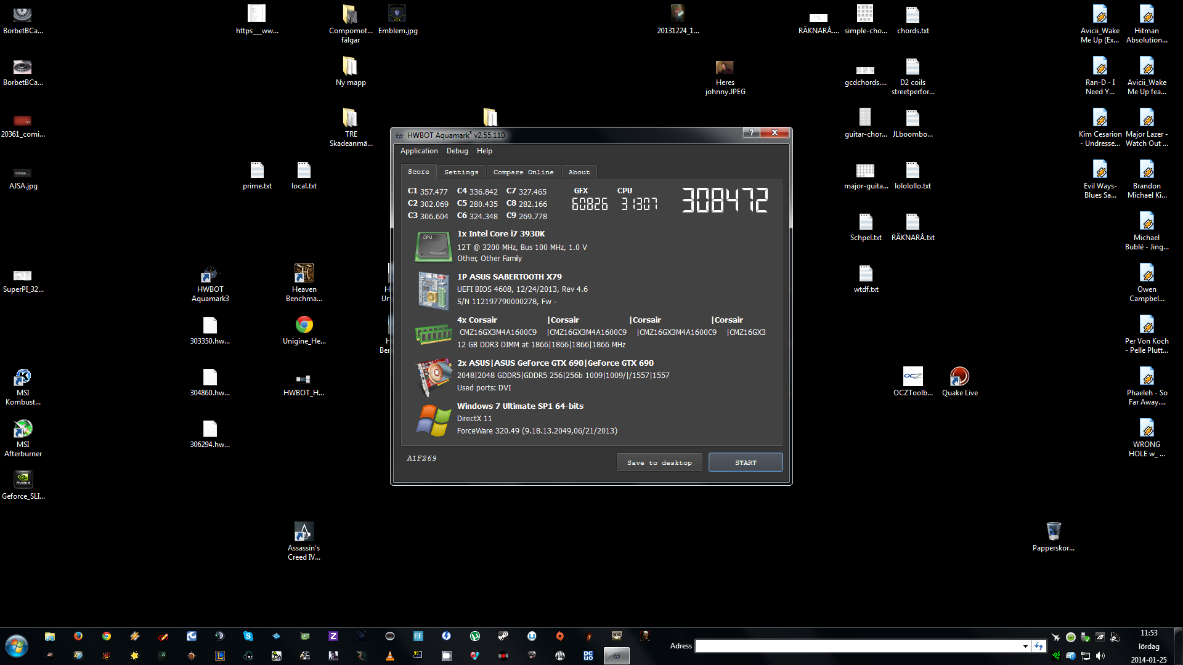The image size is (1183, 665).
Task: Launch League of Legends from taskbar
Action: (220, 656)
